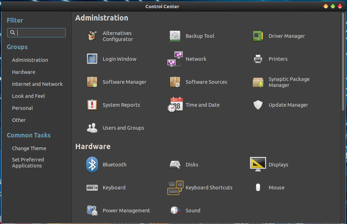The image size is (347, 224).
Task: Open the Software Manager
Action: tap(124, 82)
